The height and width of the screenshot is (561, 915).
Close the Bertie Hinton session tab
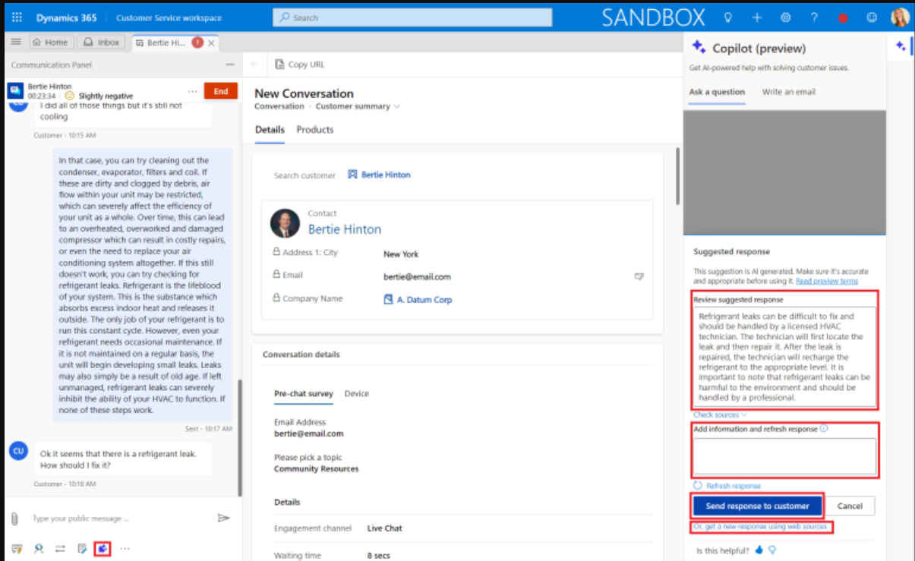(x=212, y=43)
